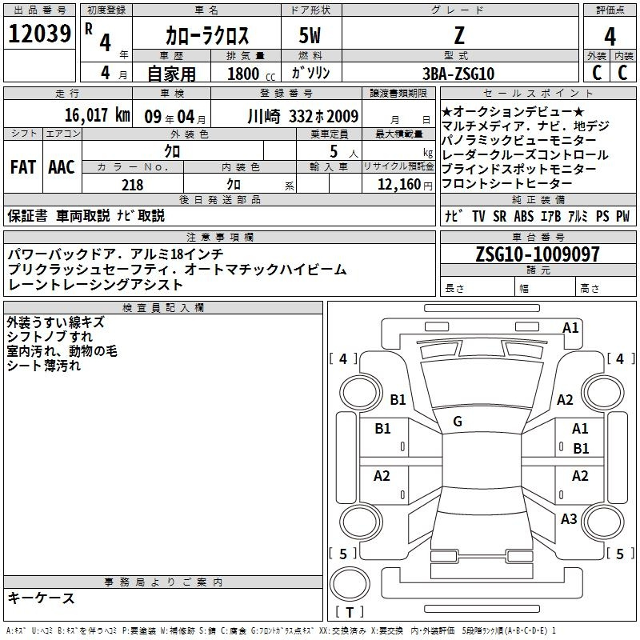Click the レーダークルーズコントロール line

coord(525,154)
